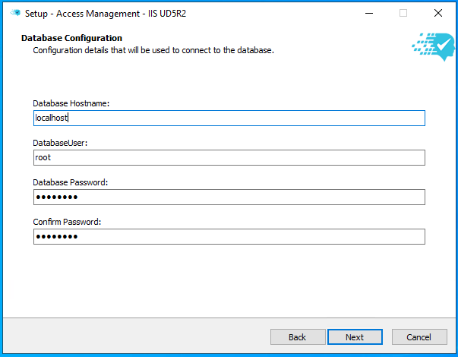Click the "DatabaseUser:" label text
The image size is (458, 357).
pyautogui.click(x=60, y=143)
